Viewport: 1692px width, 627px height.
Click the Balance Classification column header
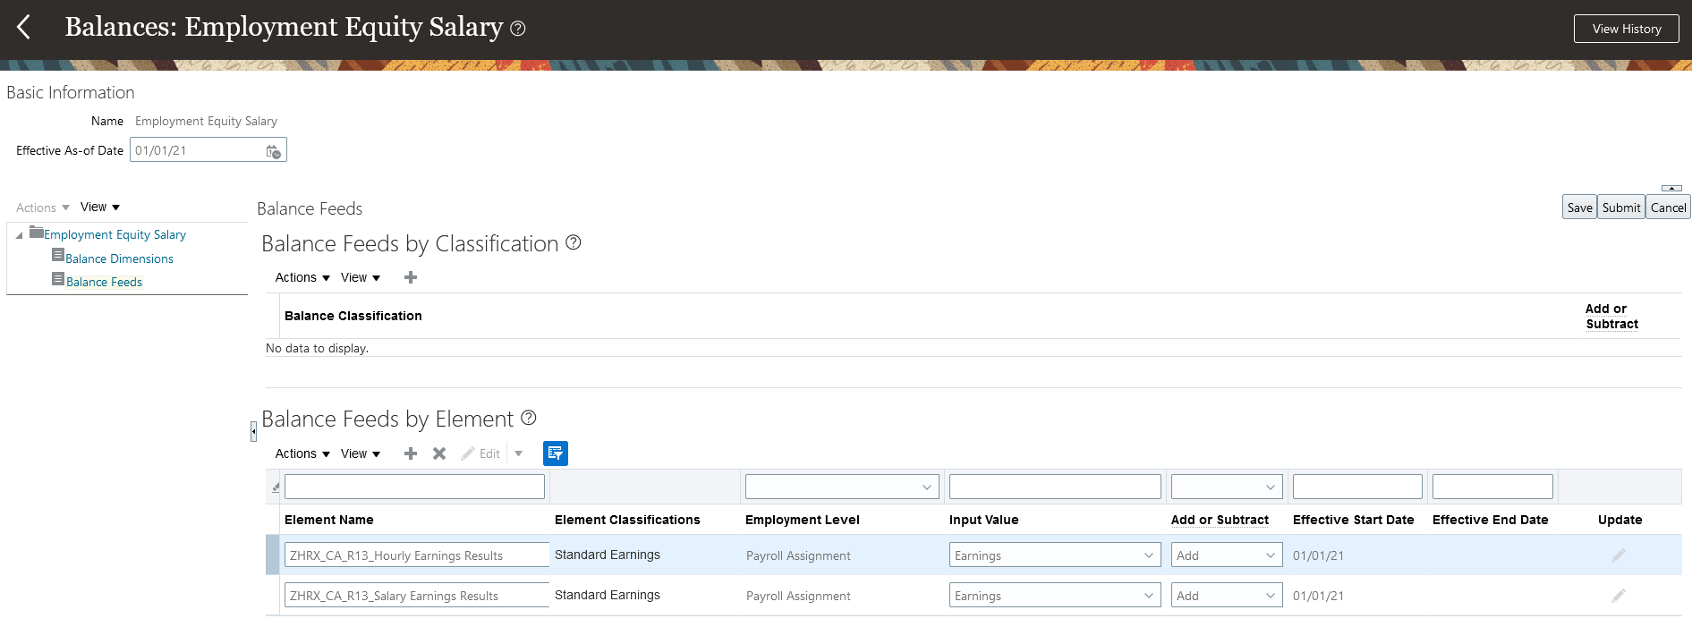pos(353,316)
